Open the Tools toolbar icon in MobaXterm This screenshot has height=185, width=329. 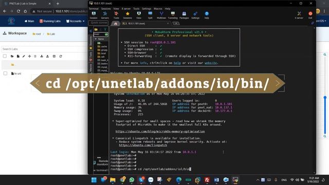click(x=116, y=15)
